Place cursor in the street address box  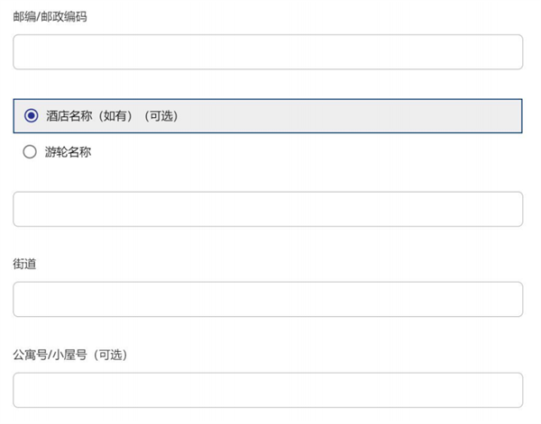pos(268,300)
